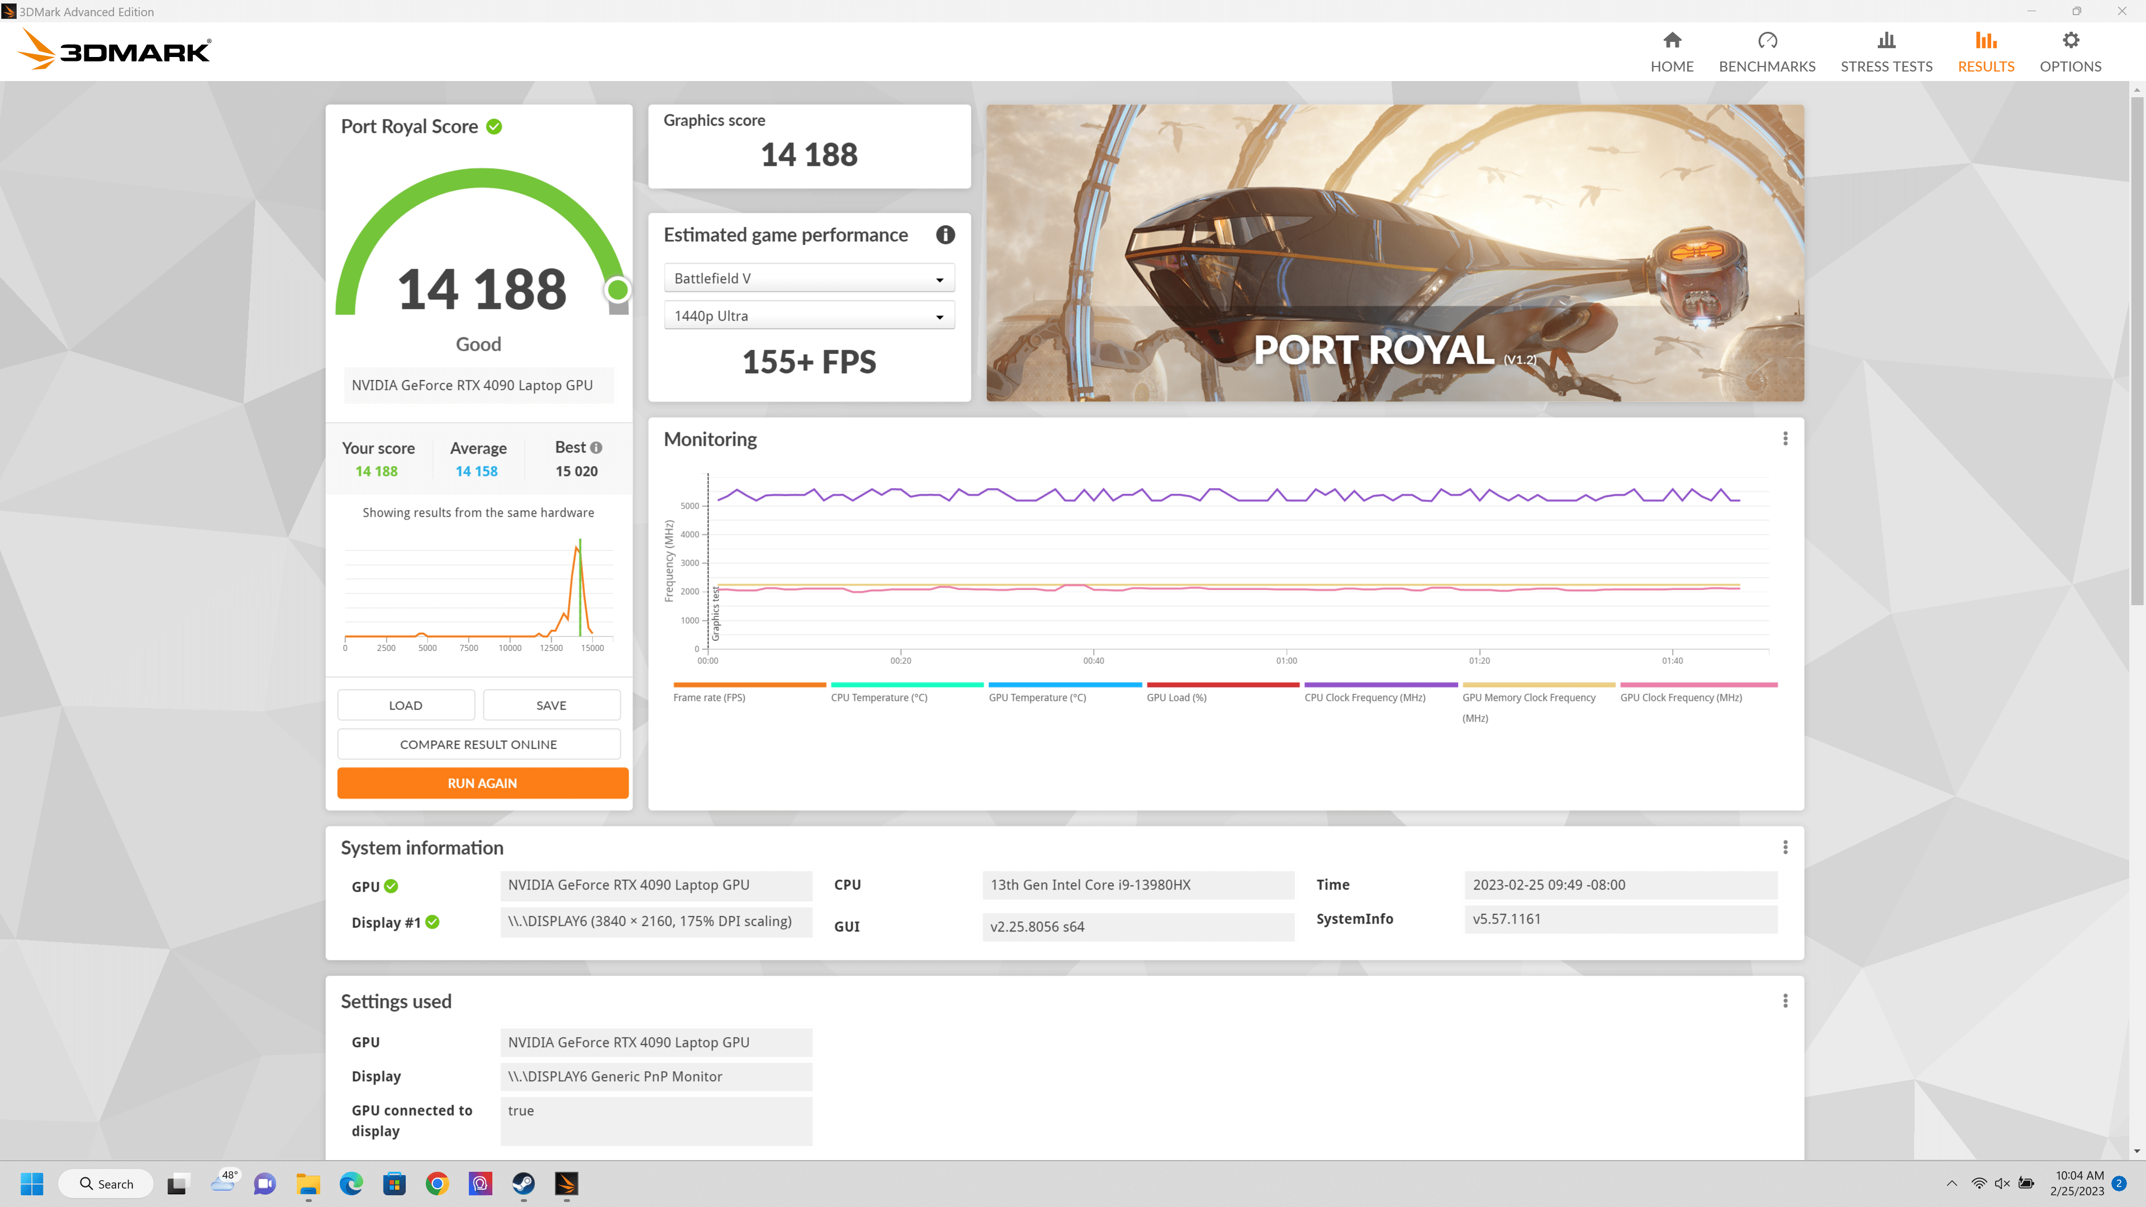The height and width of the screenshot is (1207, 2146).
Task: Click the Run Again button
Action: 482,783
